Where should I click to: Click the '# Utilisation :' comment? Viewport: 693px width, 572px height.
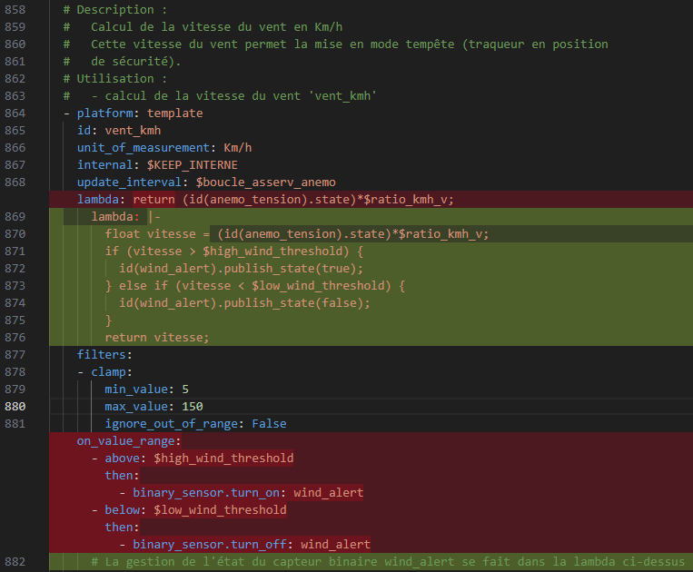tap(115, 79)
